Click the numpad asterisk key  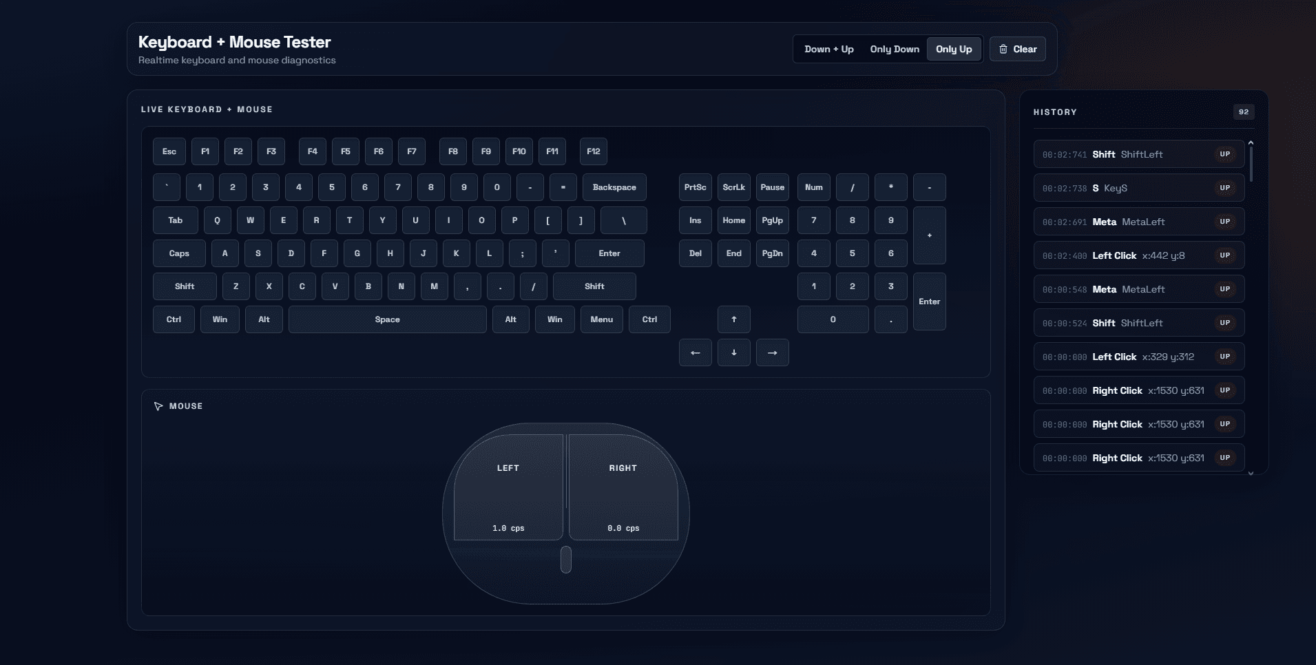[x=891, y=187]
